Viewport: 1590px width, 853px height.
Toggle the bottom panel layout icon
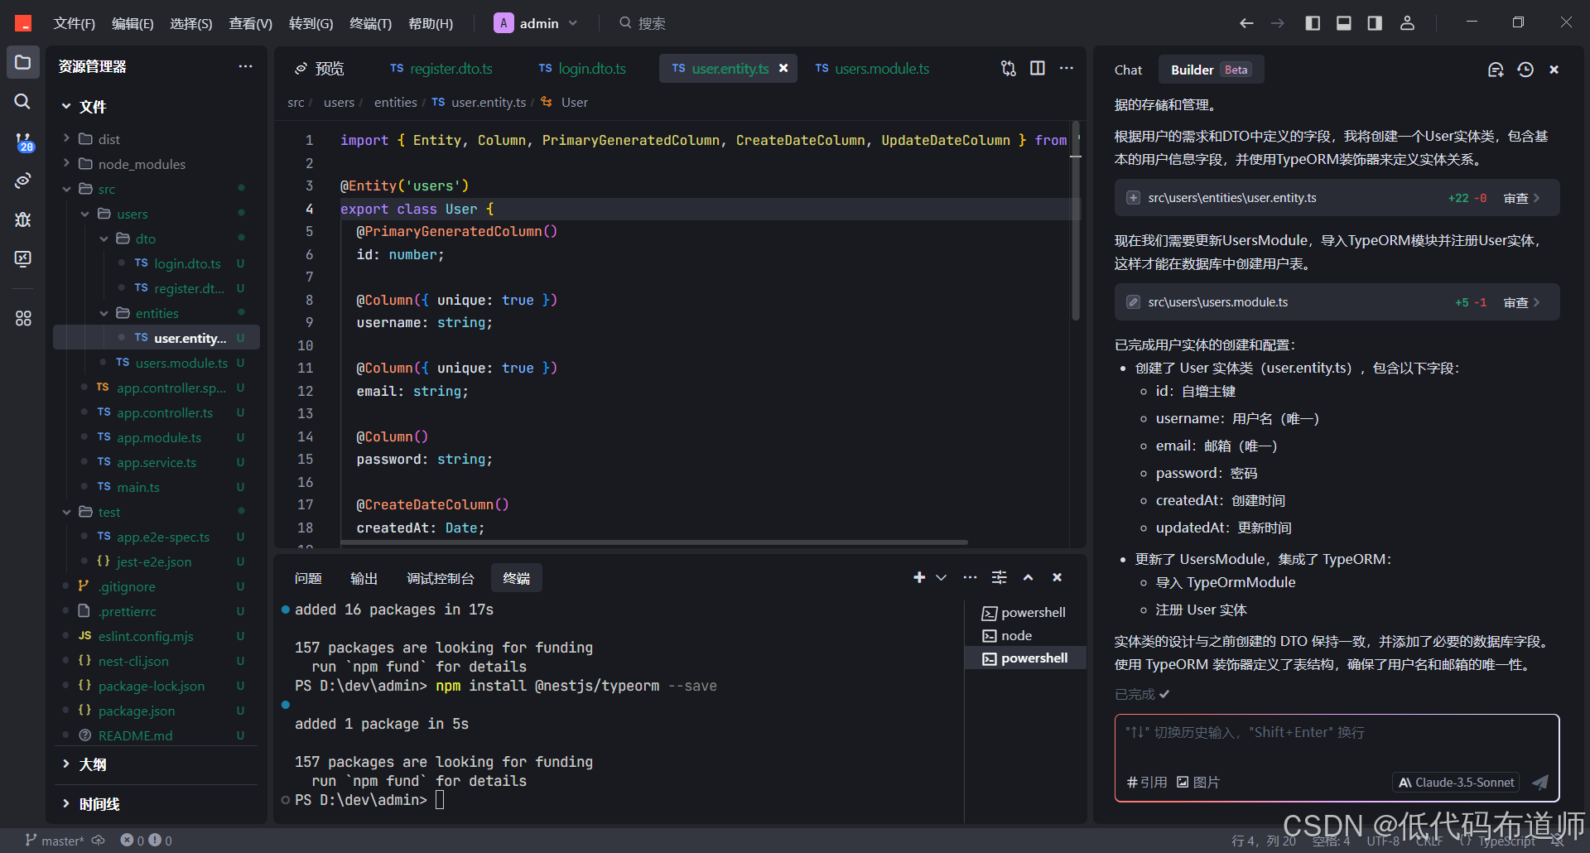click(x=1344, y=23)
